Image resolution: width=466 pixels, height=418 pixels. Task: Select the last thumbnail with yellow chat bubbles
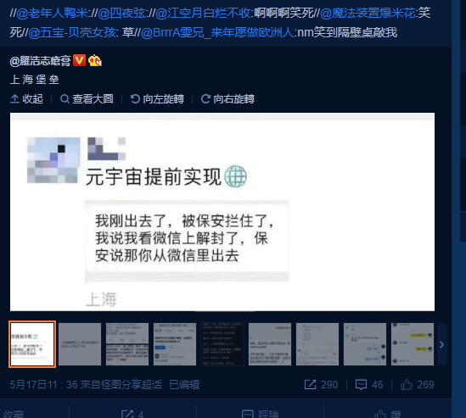tap(413, 344)
